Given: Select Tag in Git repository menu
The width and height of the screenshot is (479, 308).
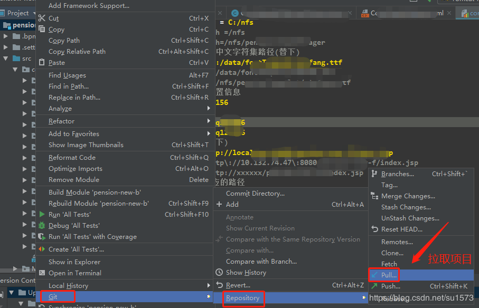Looking at the screenshot, I should pyautogui.click(x=421, y=185).
